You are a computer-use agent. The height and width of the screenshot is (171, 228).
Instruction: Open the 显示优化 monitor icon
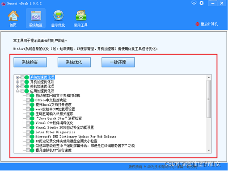tap(58, 16)
